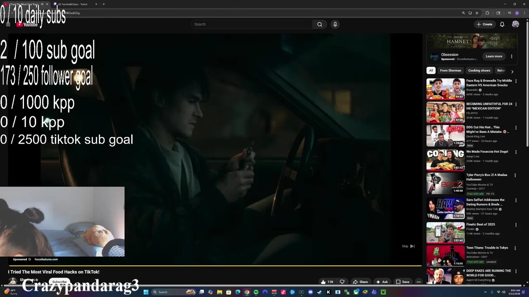Open the zoom magnifier in address bar
The height and width of the screenshot is (297, 529).
463,13
